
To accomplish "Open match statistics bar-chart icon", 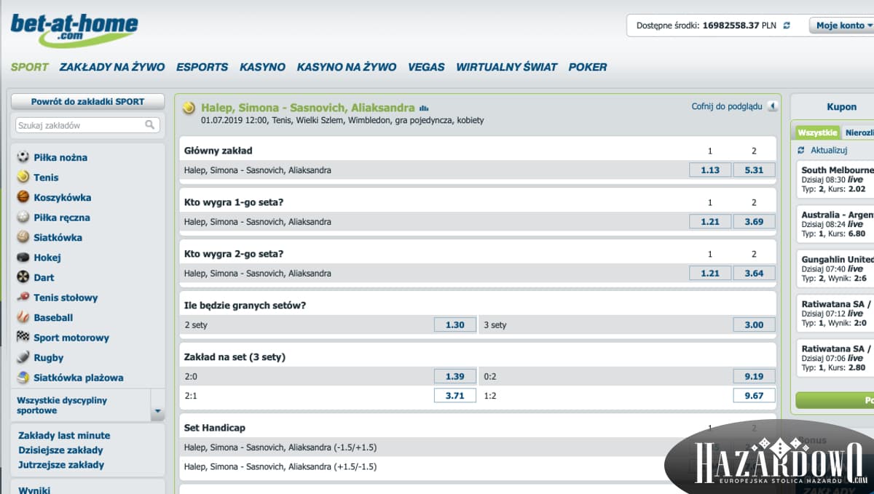I will click(424, 108).
